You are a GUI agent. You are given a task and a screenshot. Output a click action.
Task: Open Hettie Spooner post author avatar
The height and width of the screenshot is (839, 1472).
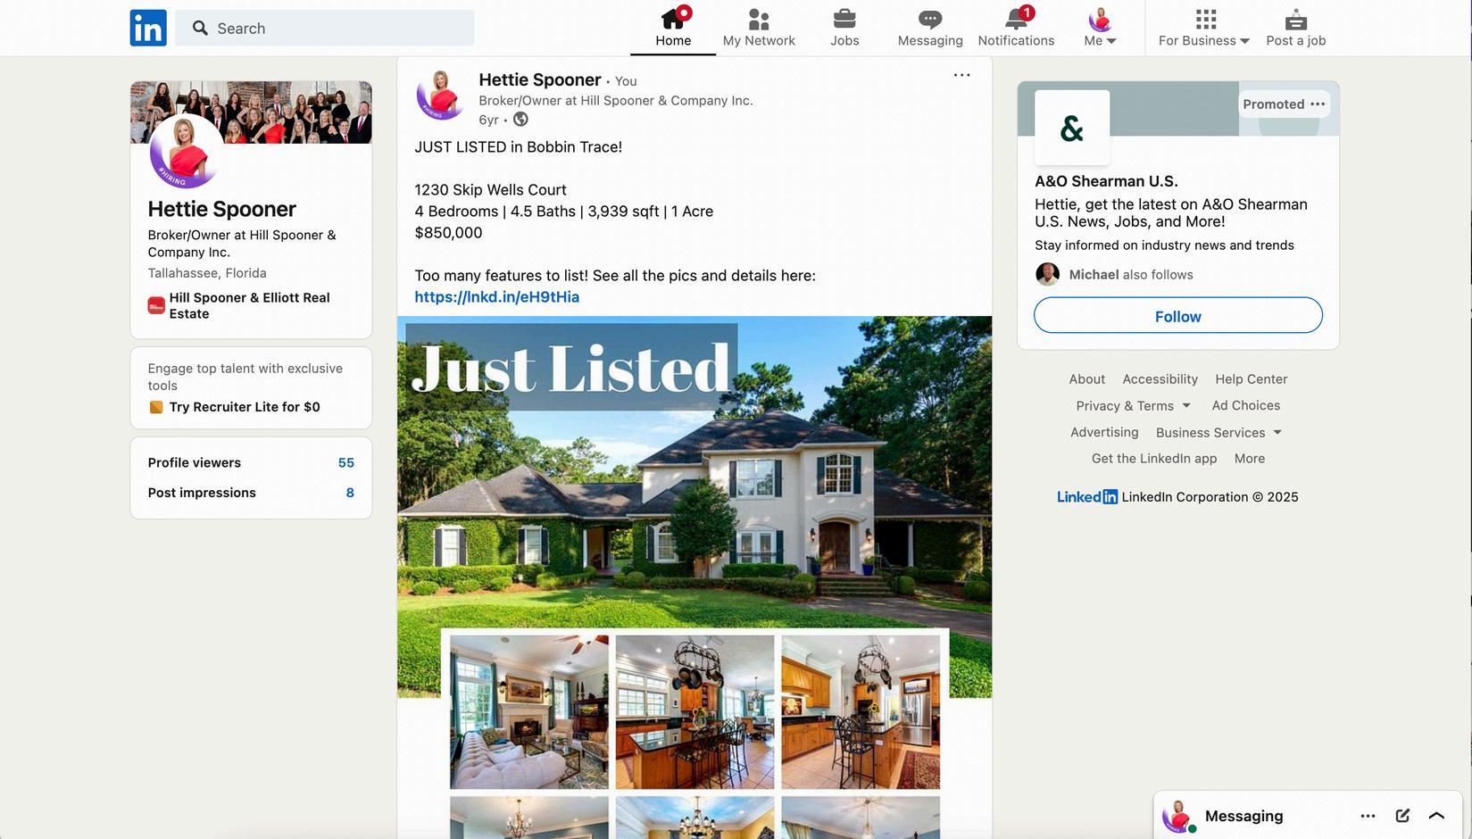click(441, 94)
